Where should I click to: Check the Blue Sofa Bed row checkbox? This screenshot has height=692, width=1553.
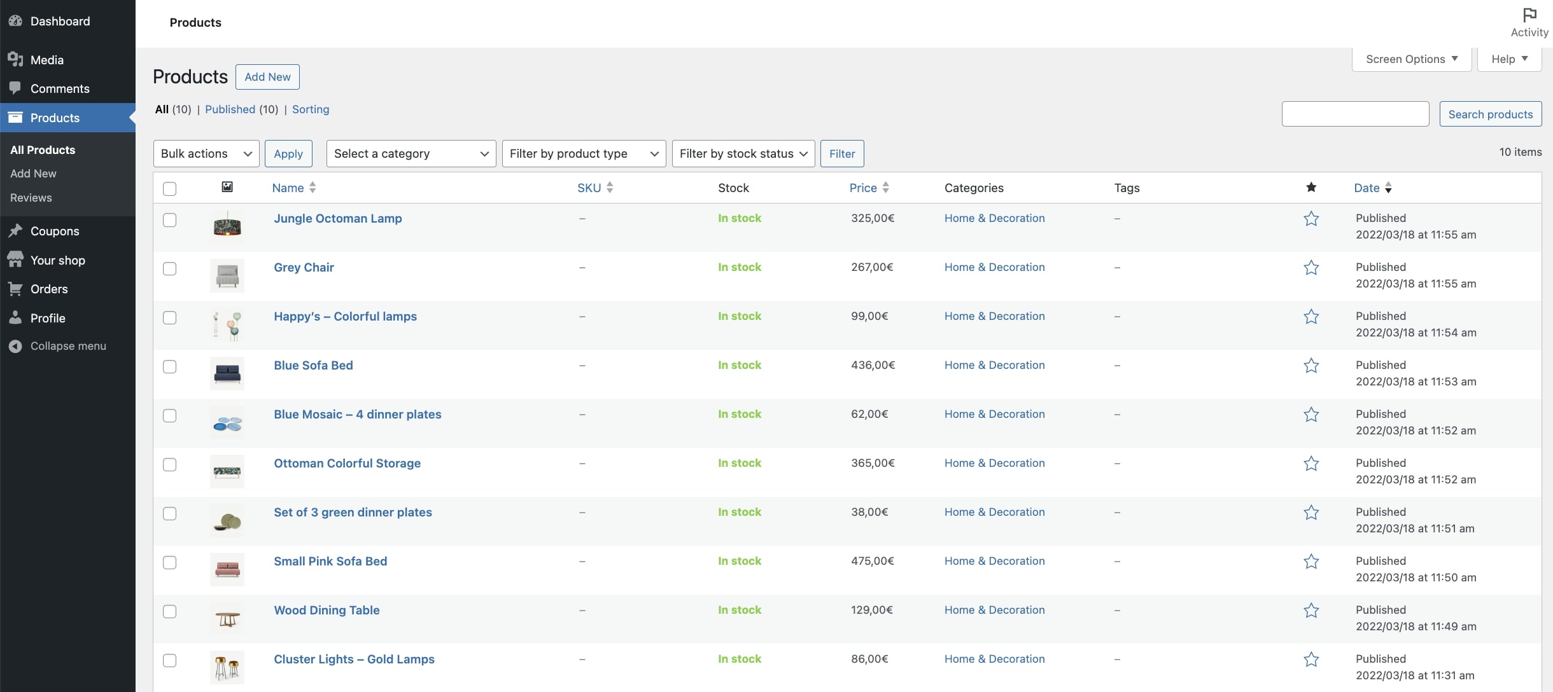point(169,367)
